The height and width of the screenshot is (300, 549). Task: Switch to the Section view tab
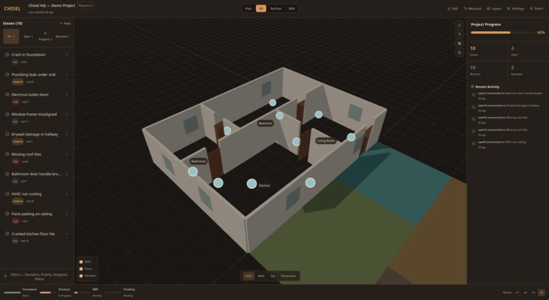[x=276, y=8]
